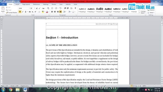Viewport: 163px width, 92px height.
Task: Toggle the Bold button off
Action: pyautogui.click(x=20, y=12)
